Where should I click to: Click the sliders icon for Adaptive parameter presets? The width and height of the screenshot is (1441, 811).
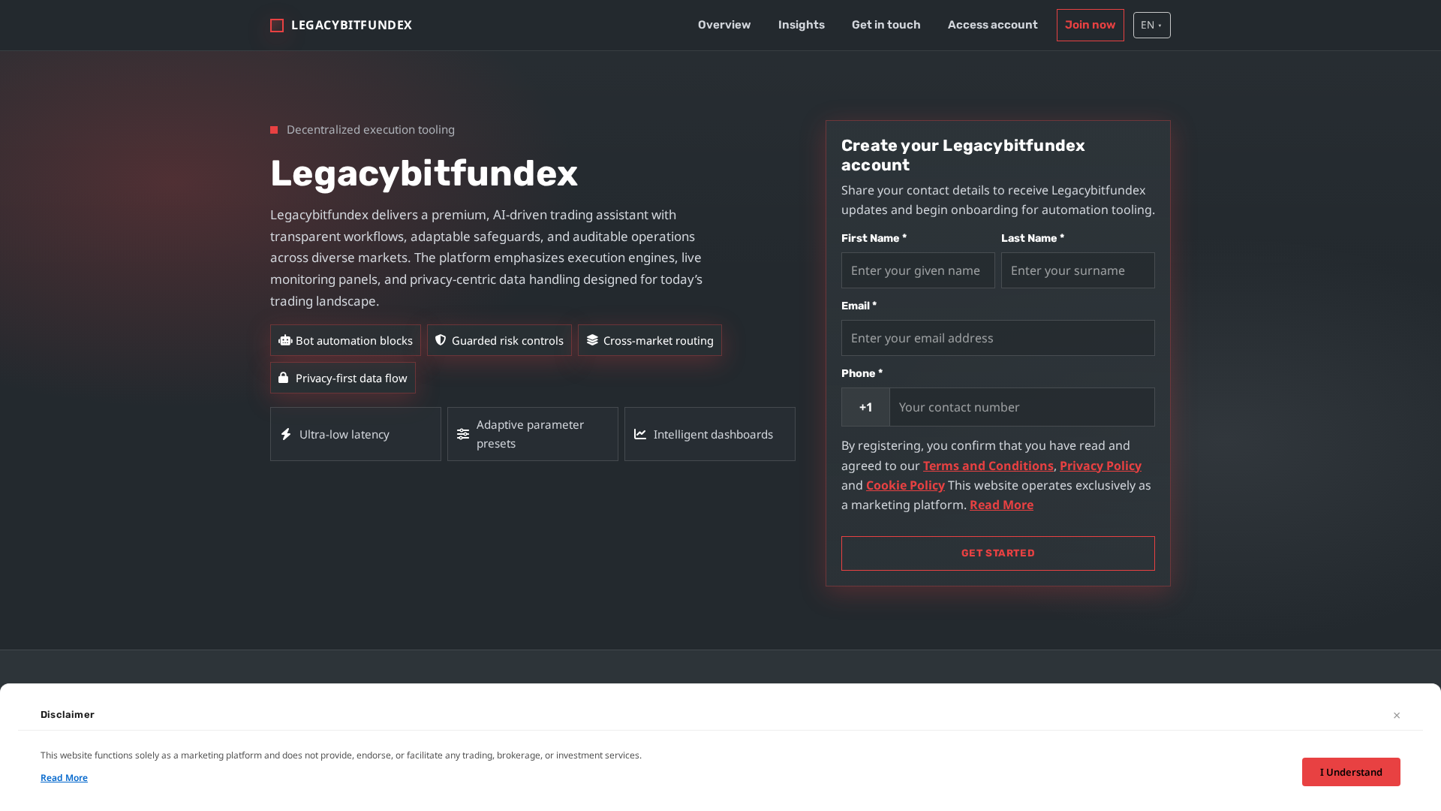(x=462, y=434)
